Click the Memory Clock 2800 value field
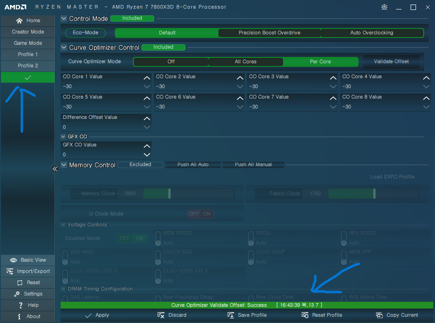 coord(130,193)
